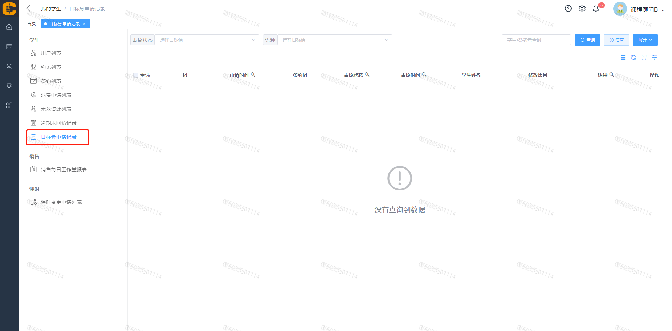Refresh the table with refresh icon
The width and height of the screenshot is (672, 331).
coord(633,57)
